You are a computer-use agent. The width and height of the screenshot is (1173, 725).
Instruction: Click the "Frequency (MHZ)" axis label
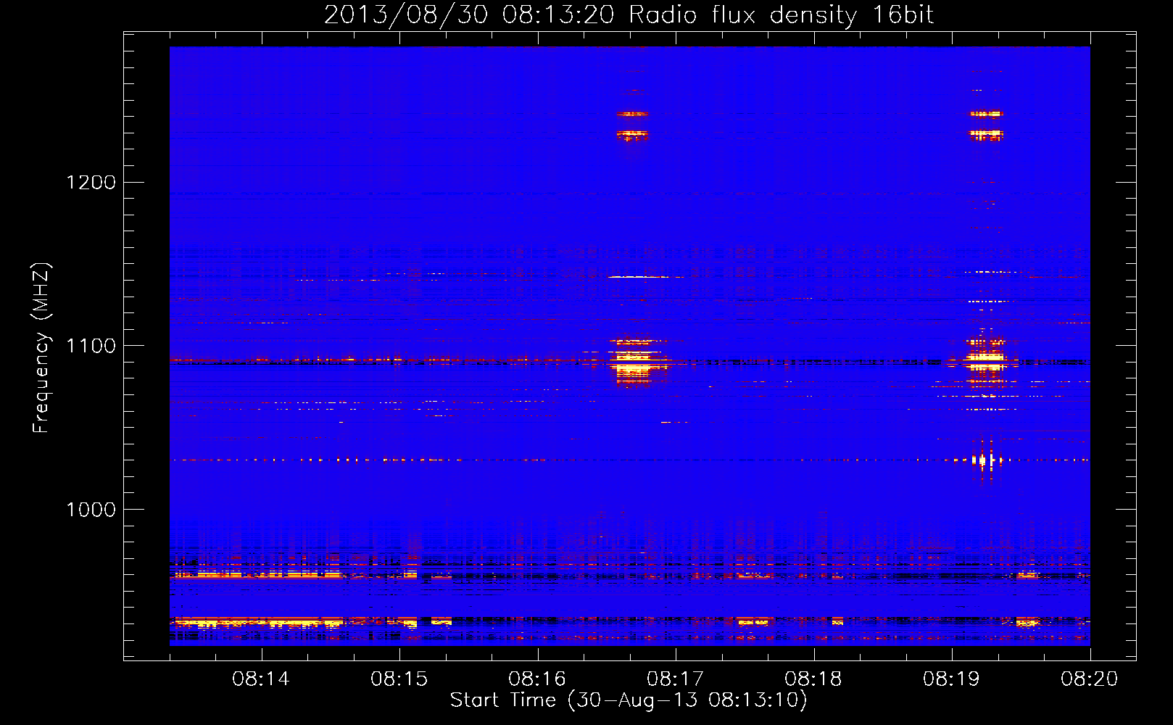pyautogui.click(x=41, y=348)
